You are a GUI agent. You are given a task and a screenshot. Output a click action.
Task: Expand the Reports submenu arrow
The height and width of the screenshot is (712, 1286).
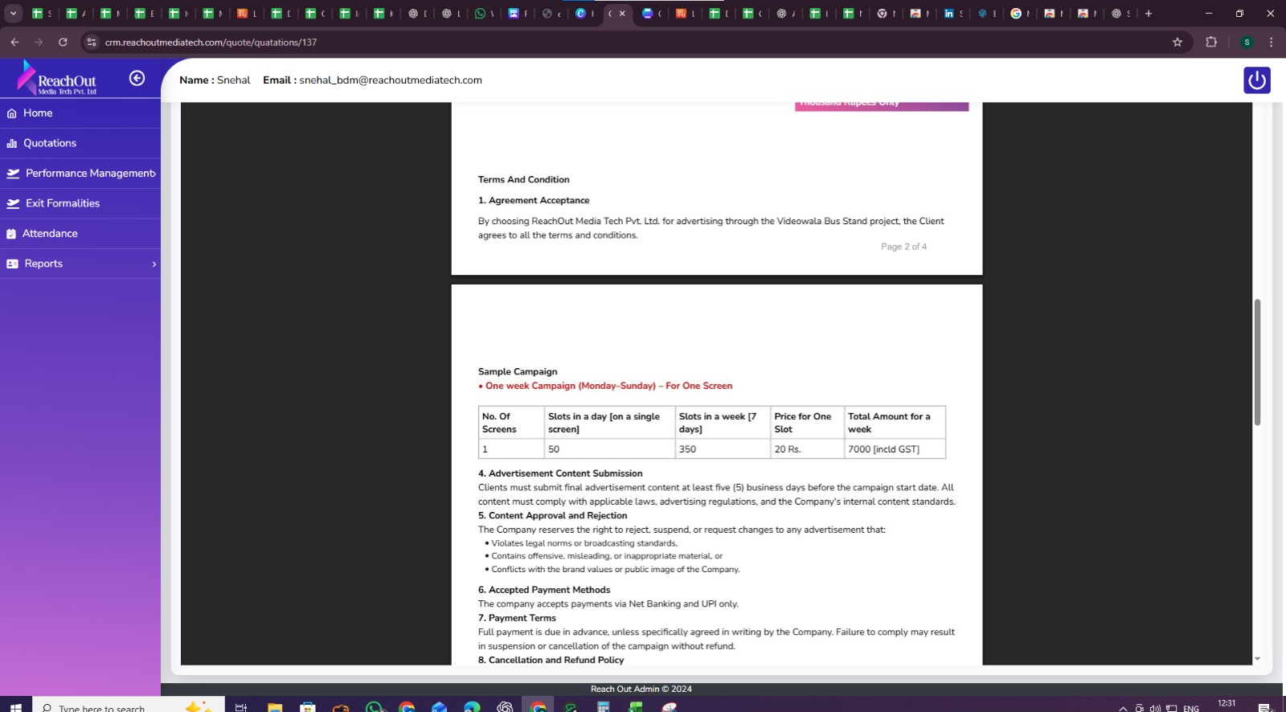pos(154,264)
